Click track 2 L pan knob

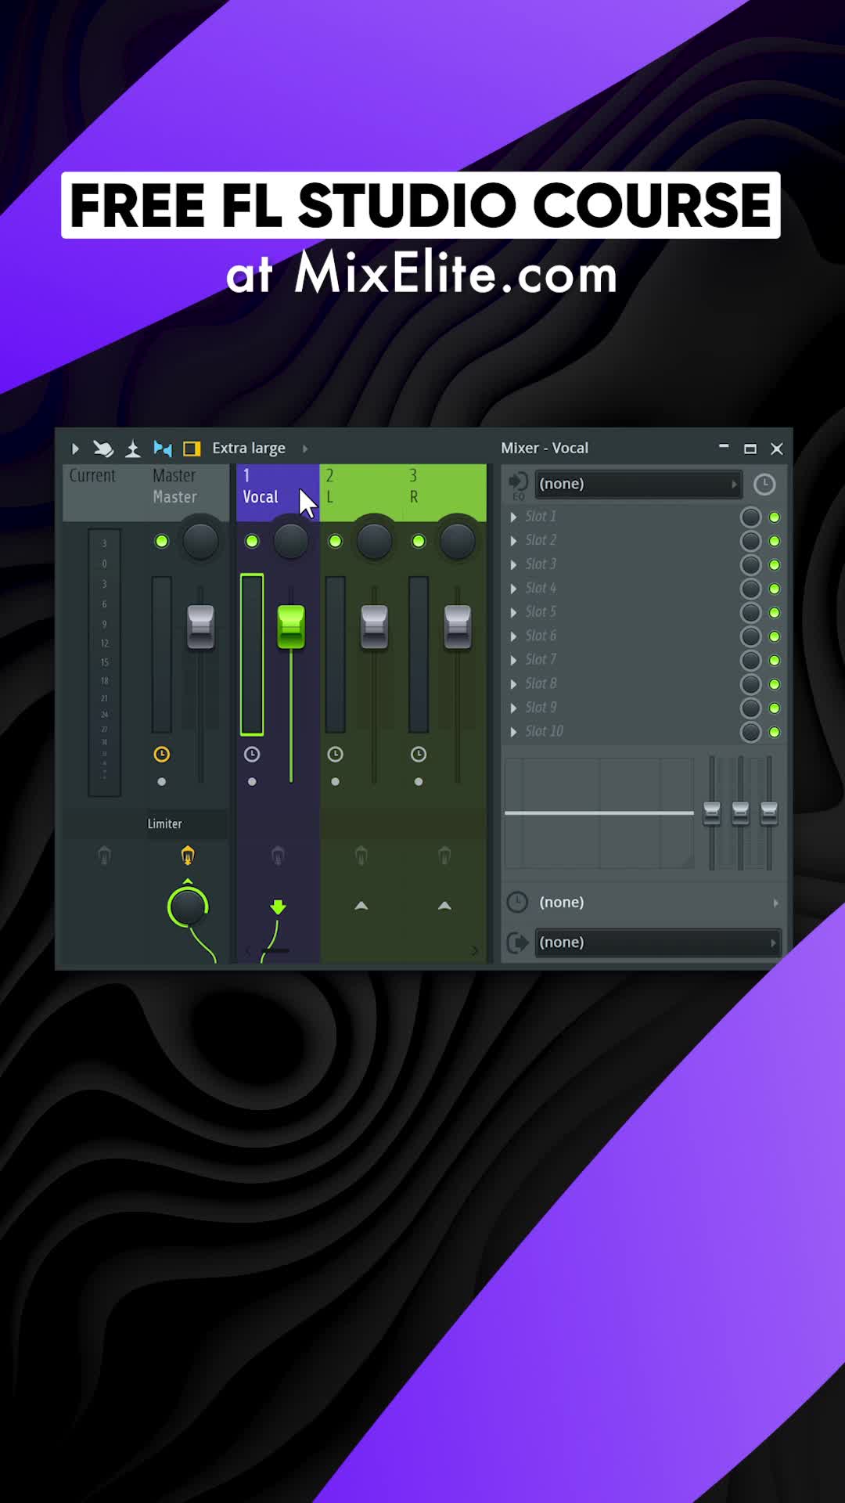374,541
